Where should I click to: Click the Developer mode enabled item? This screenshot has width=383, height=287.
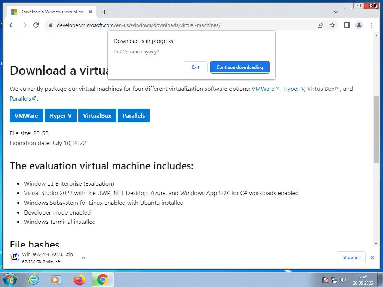tap(57, 213)
